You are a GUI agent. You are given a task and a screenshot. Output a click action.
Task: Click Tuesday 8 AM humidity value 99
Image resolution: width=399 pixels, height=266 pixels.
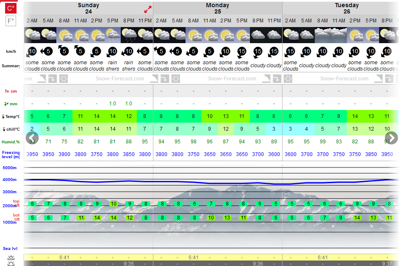click(x=323, y=142)
